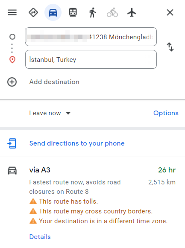Viewport: 185px width, 248px height.
Task: Switch to public transit mode
Action: pos(73,12)
